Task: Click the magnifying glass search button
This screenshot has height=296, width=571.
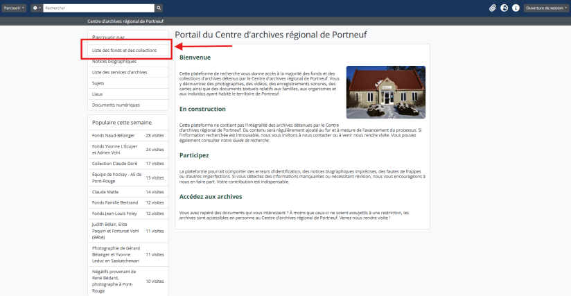Action: click(159, 8)
